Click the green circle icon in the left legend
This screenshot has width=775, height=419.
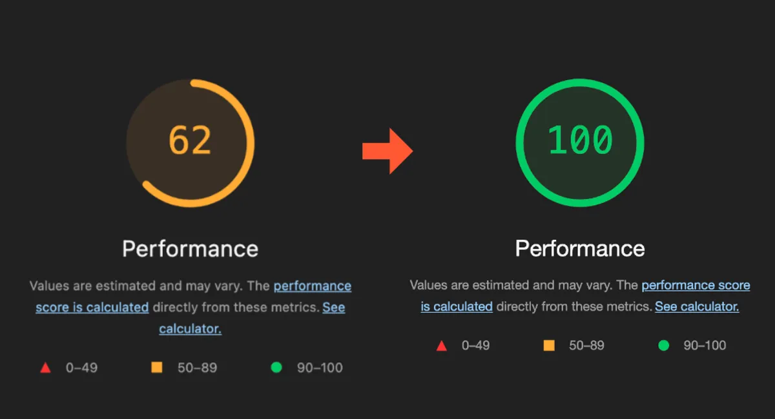coord(276,367)
